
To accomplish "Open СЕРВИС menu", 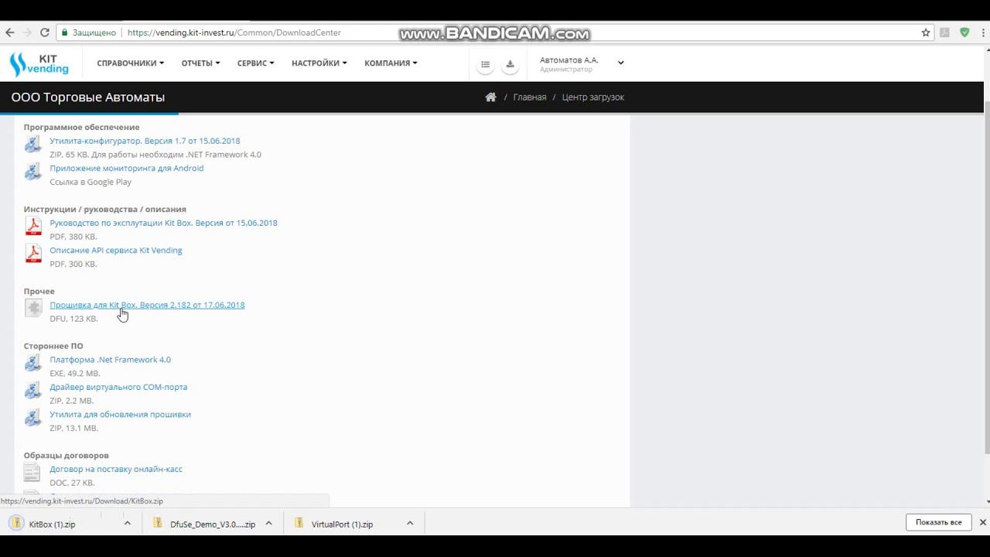I will (x=255, y=63).
